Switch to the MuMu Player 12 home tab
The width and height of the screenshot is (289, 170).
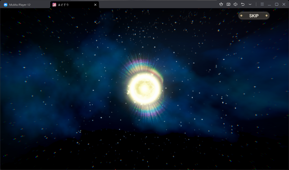25,5
